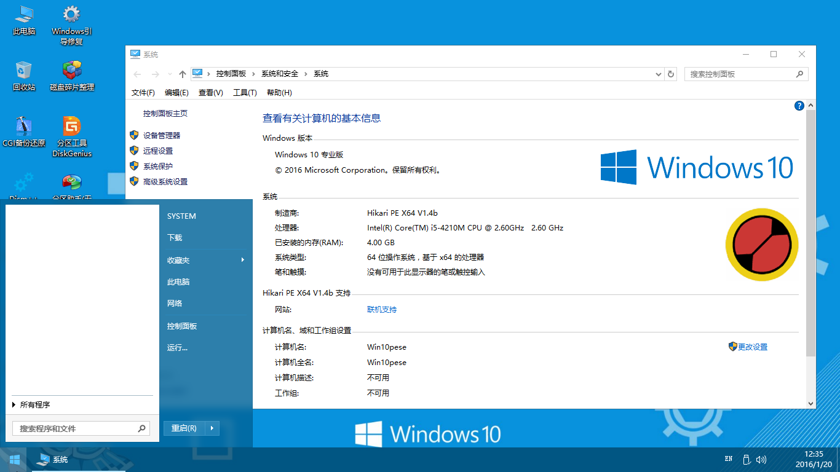Image resolution: width=840 pixels, height=472 pixels.
Task: Open the 磁盘碎片整理 desktop icon
Action: click(x=72, y=76)
